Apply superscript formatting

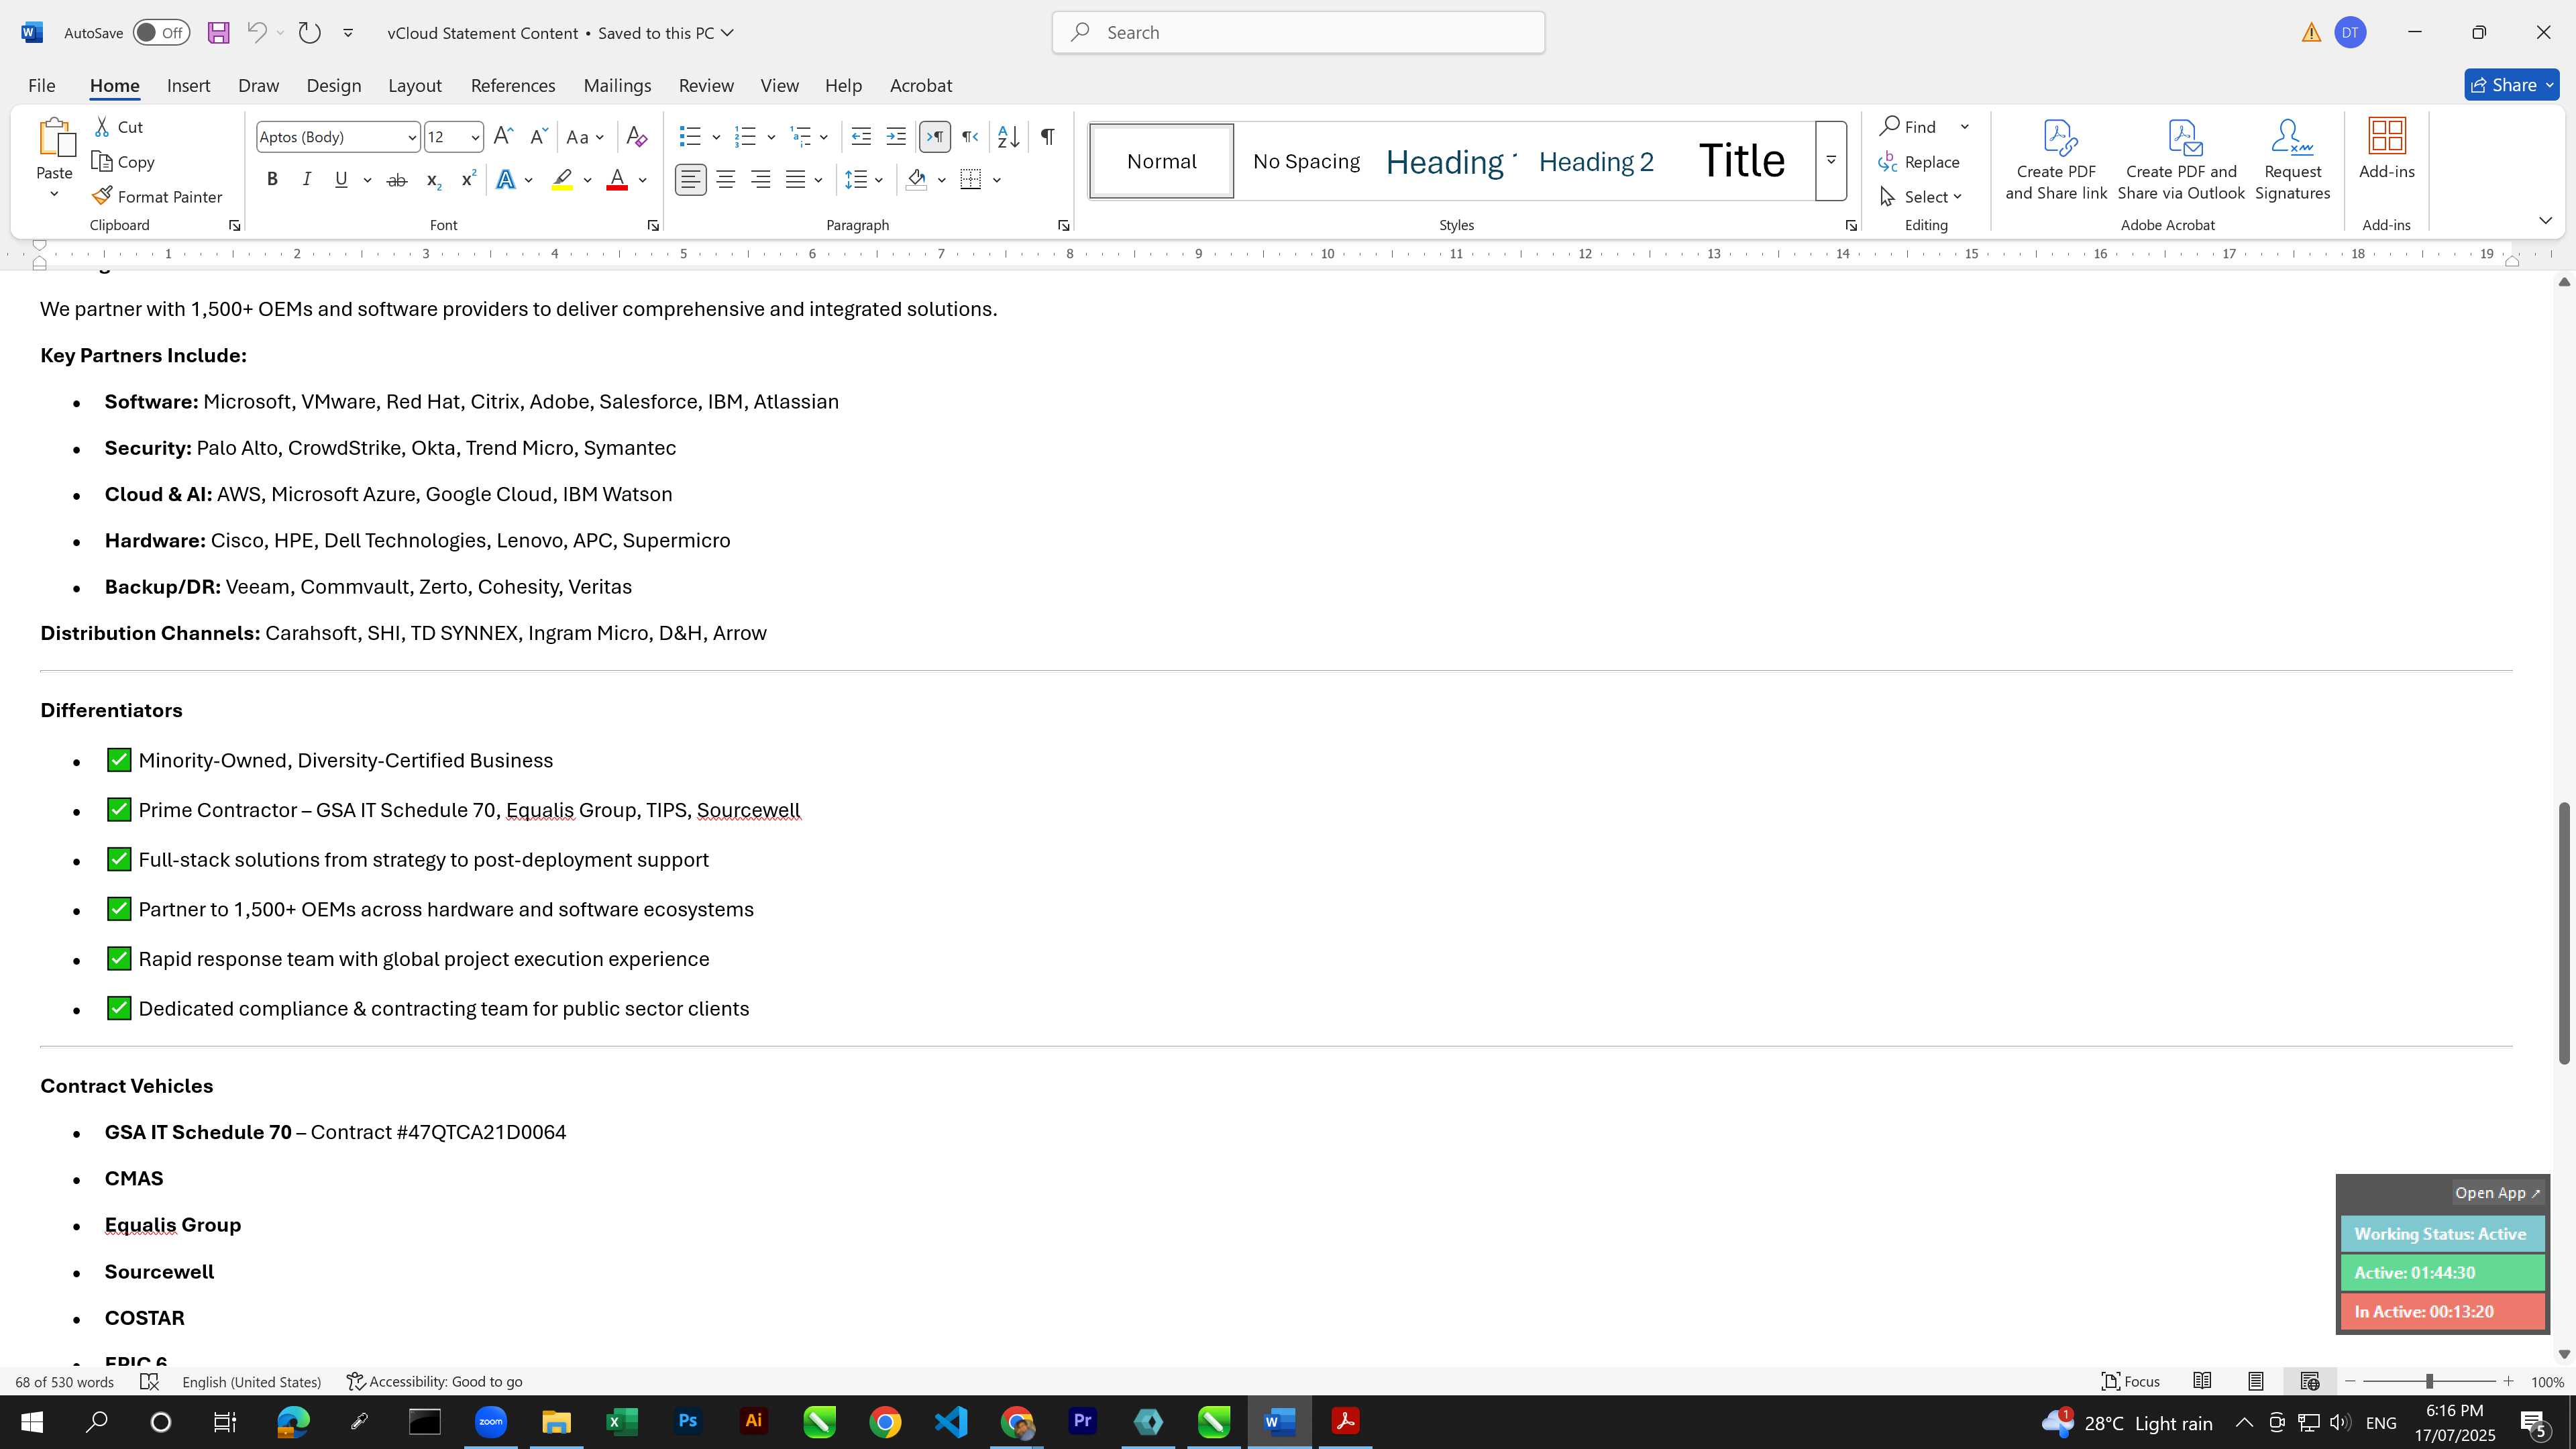(467, 180)
